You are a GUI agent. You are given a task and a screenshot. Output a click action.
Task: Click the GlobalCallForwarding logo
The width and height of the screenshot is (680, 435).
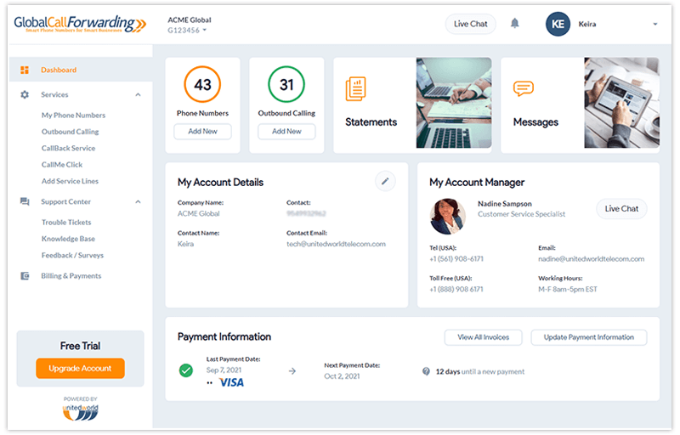click(80, 24)
